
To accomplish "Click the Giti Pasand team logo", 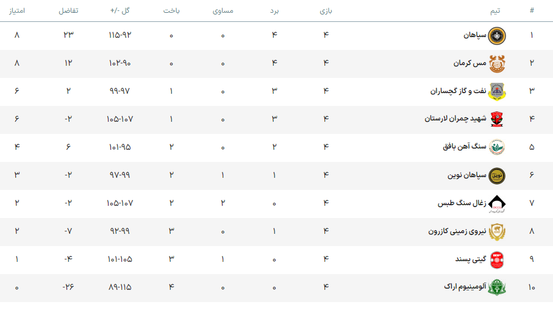I will (498, 259).
